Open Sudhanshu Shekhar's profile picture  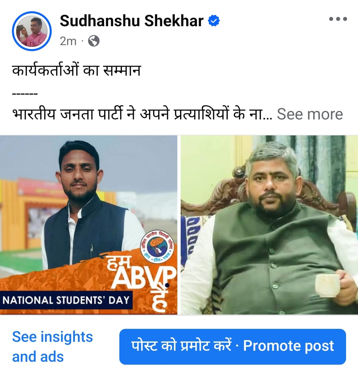pos(32,31)
